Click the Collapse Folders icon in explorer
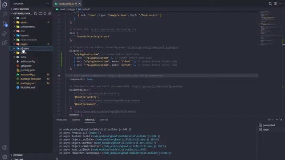Image resolution: width=285 pixels, height=160 pixels. click(x=49, y=14)
